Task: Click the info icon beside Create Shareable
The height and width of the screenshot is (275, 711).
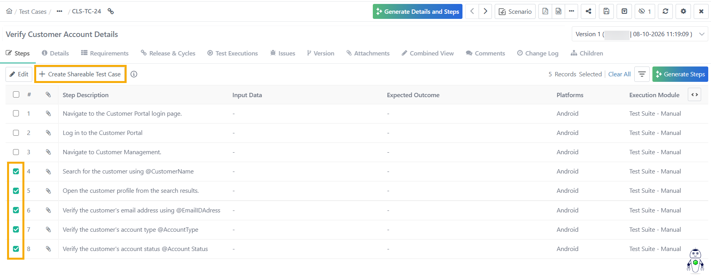Action: click(134, 74)
